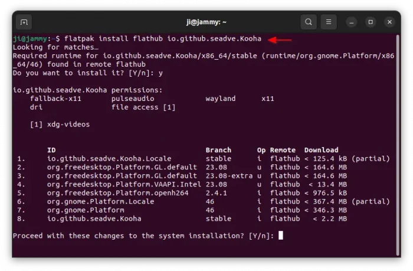Open a new terminal tab
Image resolution: width=413 pixels, height=271 pixels.
click(24, 22)
